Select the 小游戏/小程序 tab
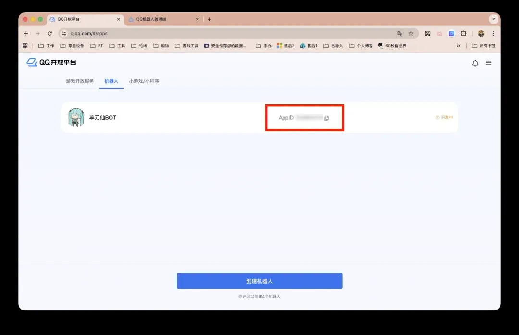Screen dimensions: 519x335 point(144,81)
